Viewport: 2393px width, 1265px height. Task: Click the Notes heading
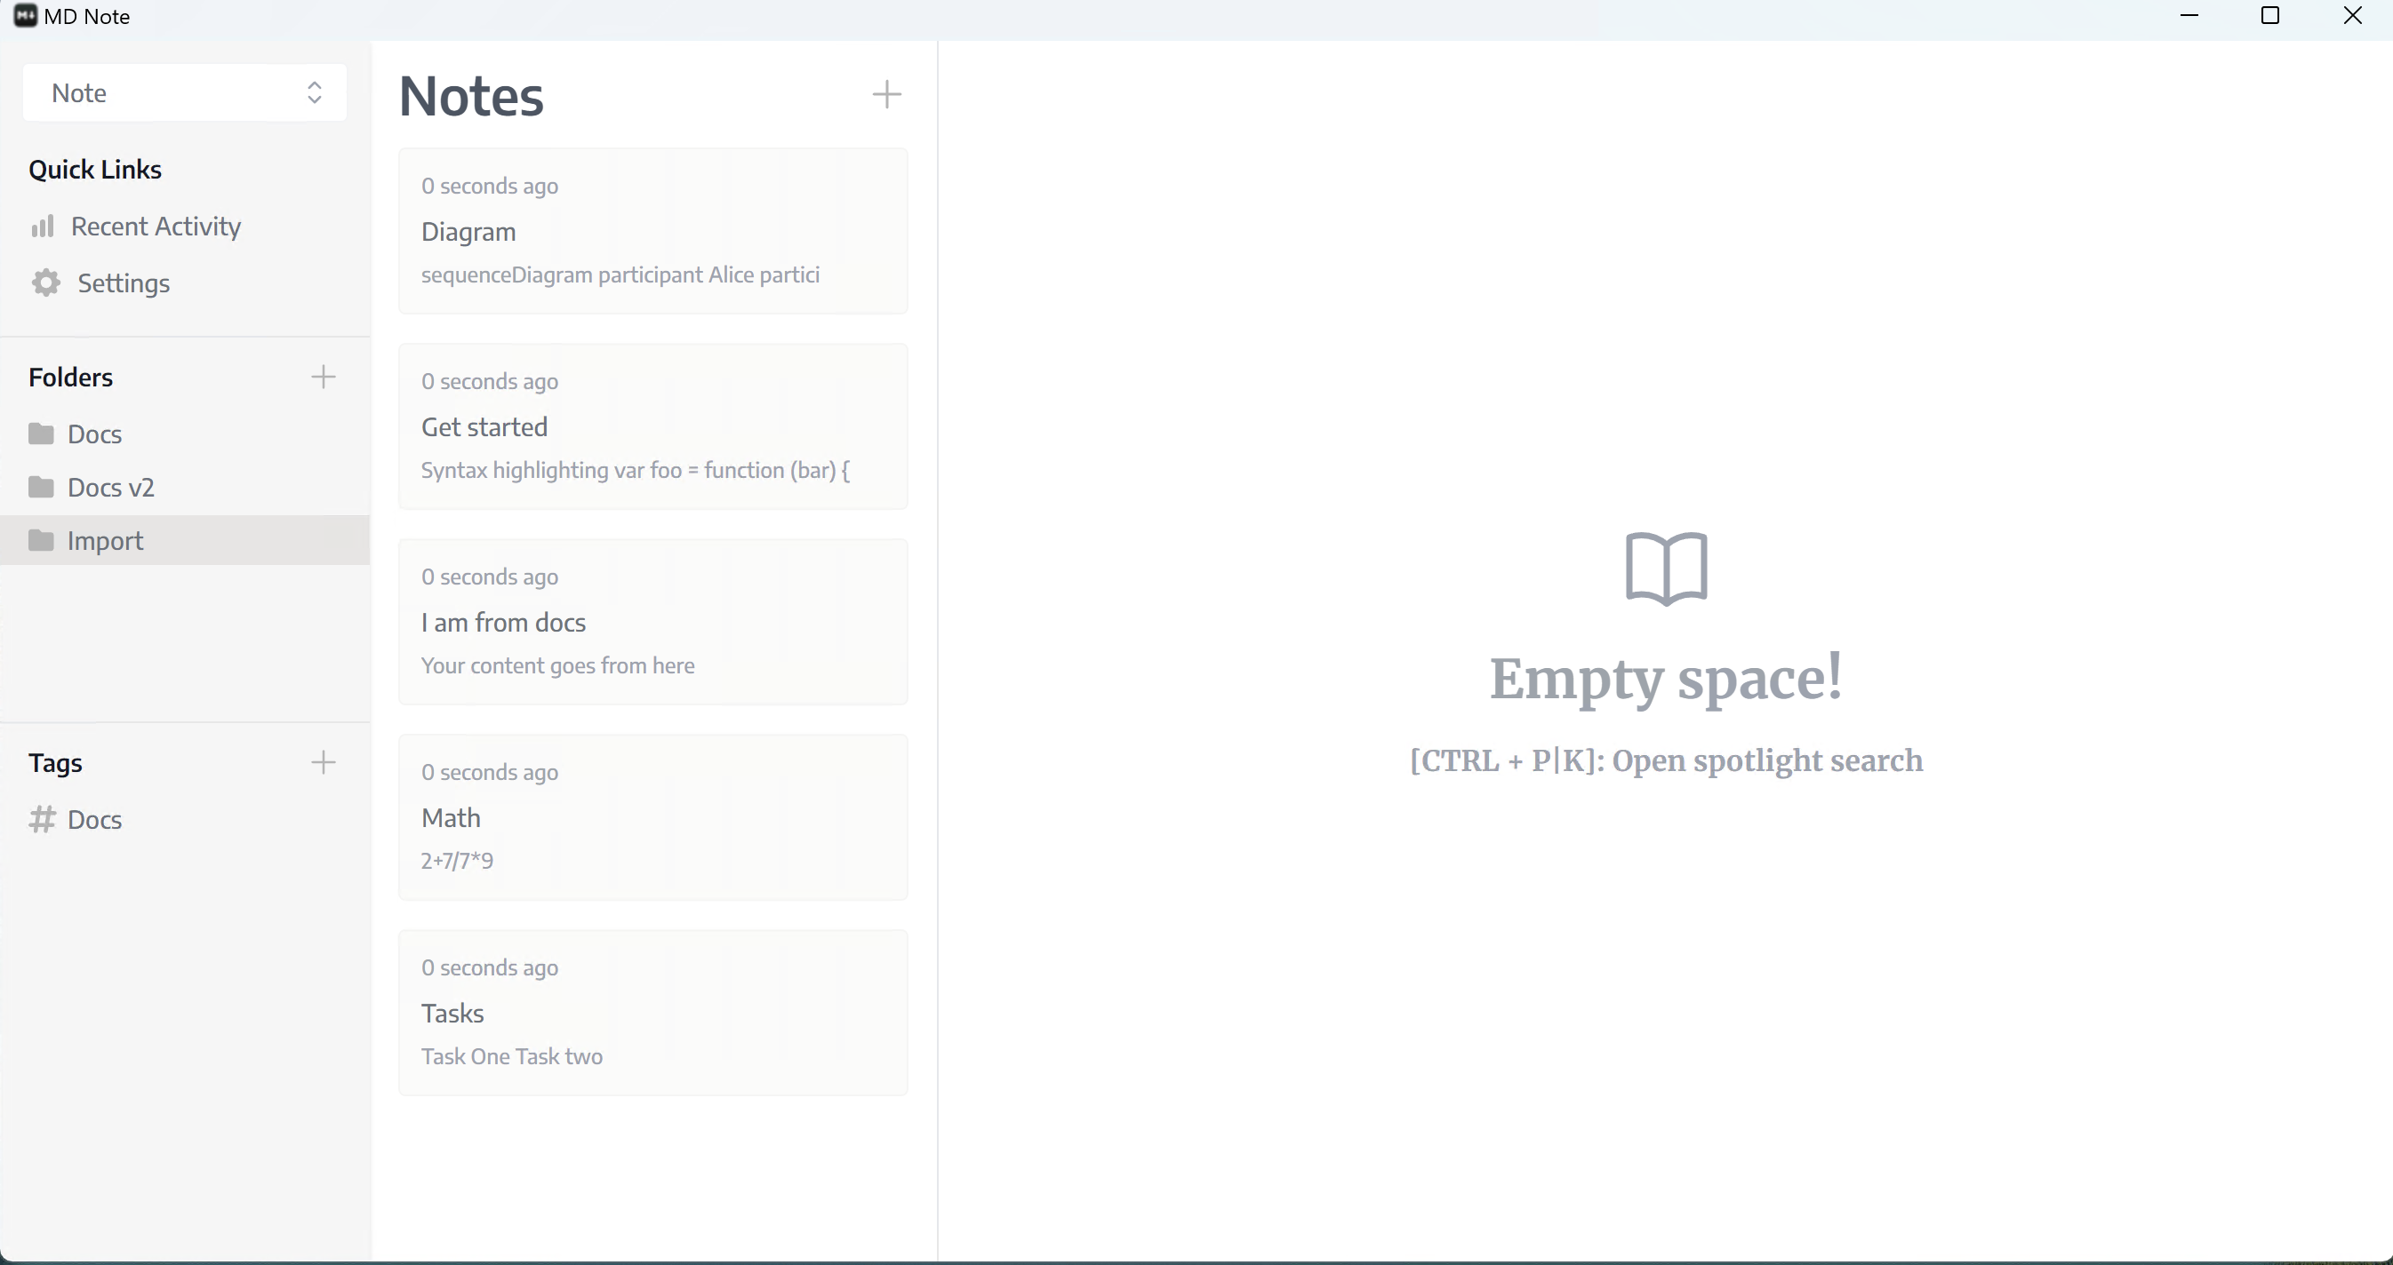[x=471, y=96]
